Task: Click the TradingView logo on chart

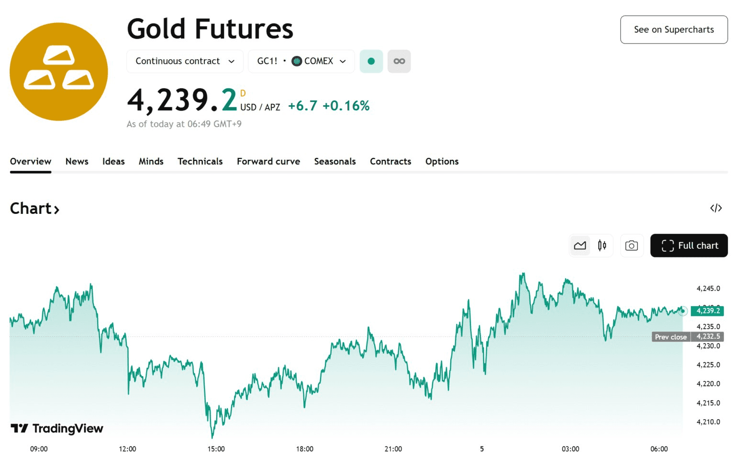Action: pyautogui.click(x=57, y=428)
